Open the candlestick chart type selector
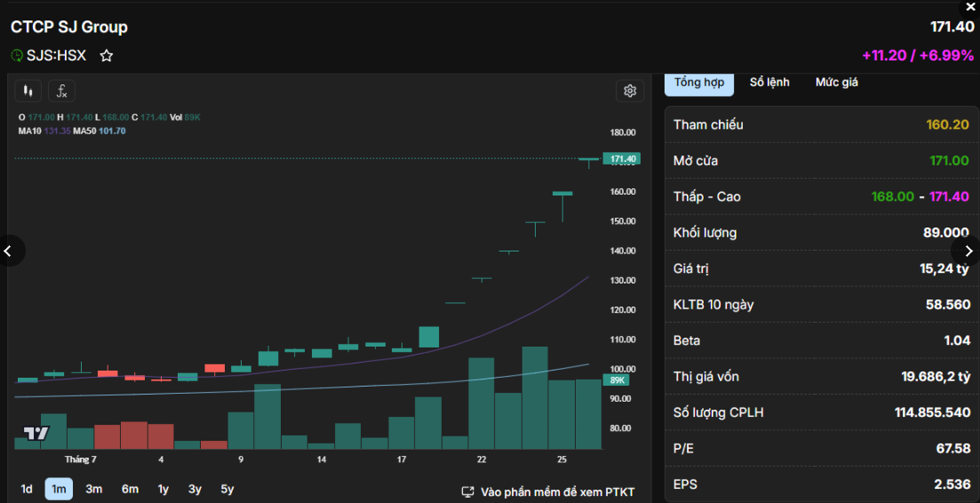This screenshot has width=980, height=503. [28, 92]
